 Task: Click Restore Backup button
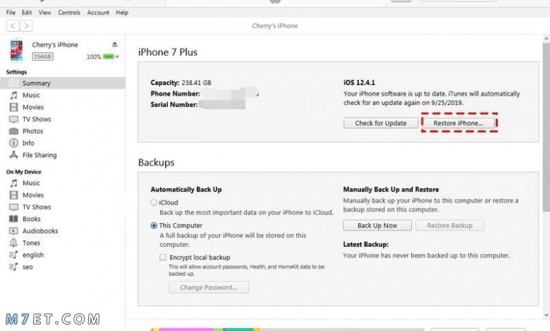coord(450,225)
